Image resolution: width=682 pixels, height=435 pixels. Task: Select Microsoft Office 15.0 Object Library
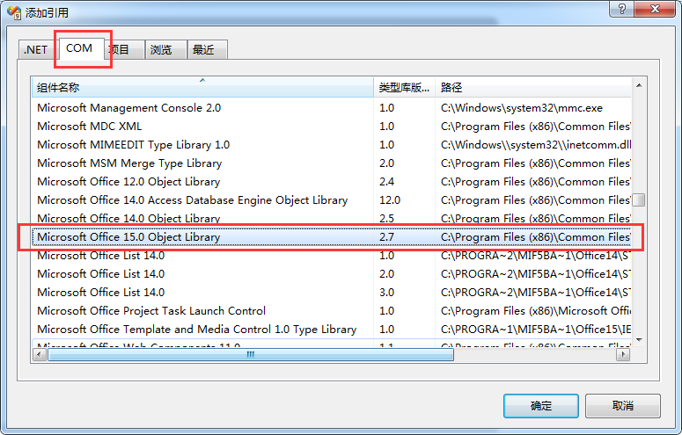(x=332, y=237)
